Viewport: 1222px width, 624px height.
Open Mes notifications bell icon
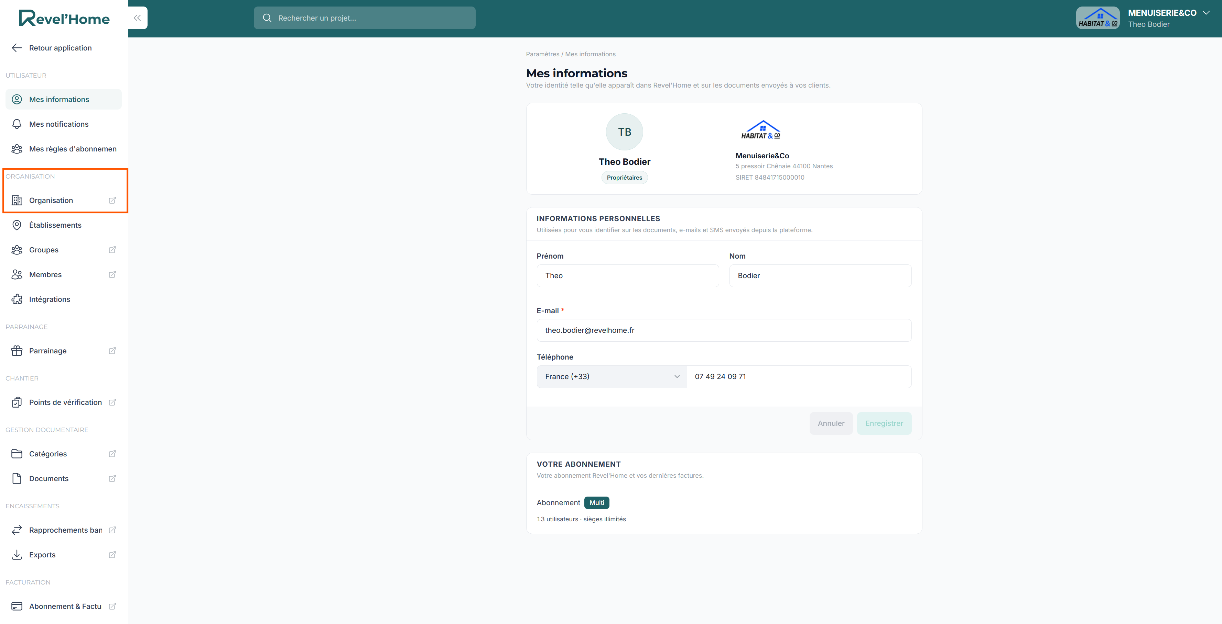click(x=17, y=124)
